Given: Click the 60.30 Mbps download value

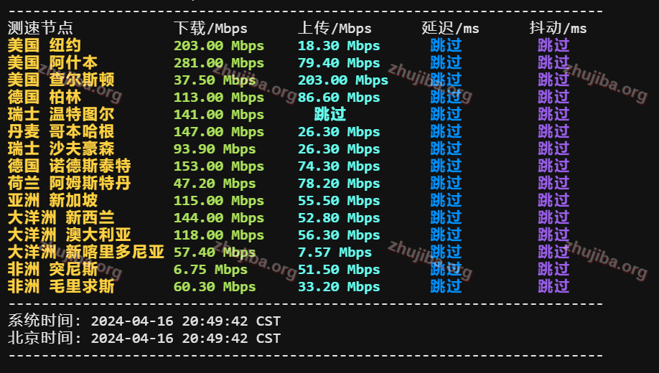Looking at the screenshot, I should point(215,286).
